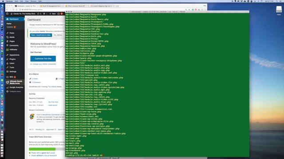Open the drive icon on the desktop
The image size is (284, 159).
coord(279,9)
